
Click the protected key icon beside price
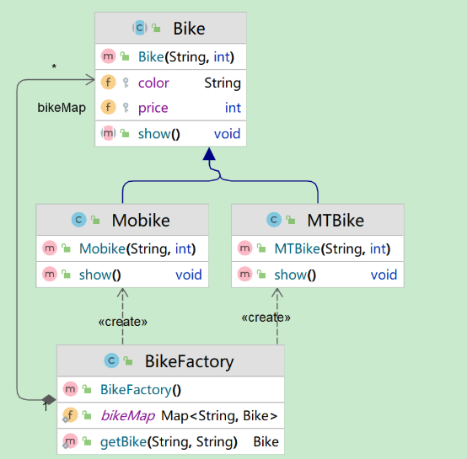pos(126,108)
